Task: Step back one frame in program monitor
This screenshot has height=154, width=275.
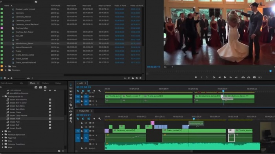Action: 220,77
